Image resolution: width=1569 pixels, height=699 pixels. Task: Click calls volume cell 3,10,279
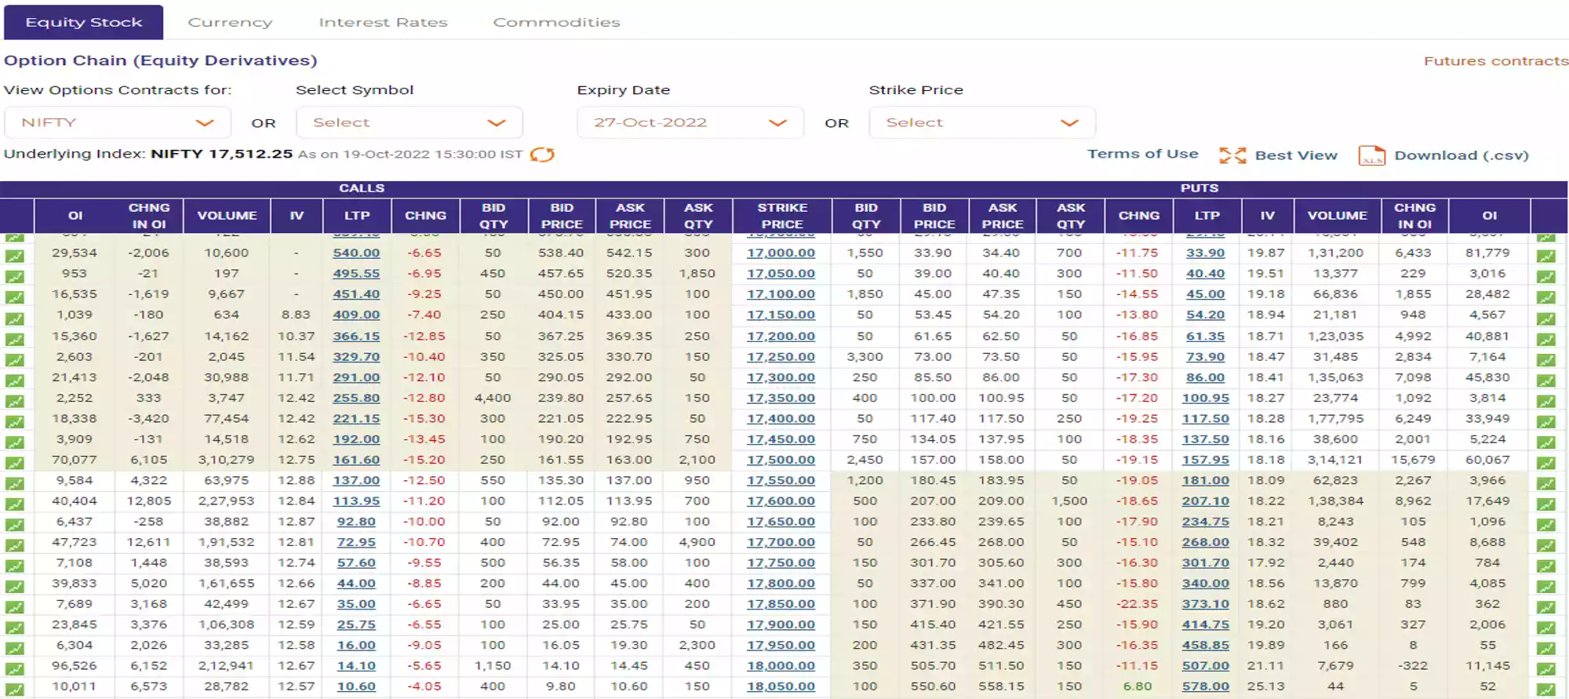[x=227, y=460]
